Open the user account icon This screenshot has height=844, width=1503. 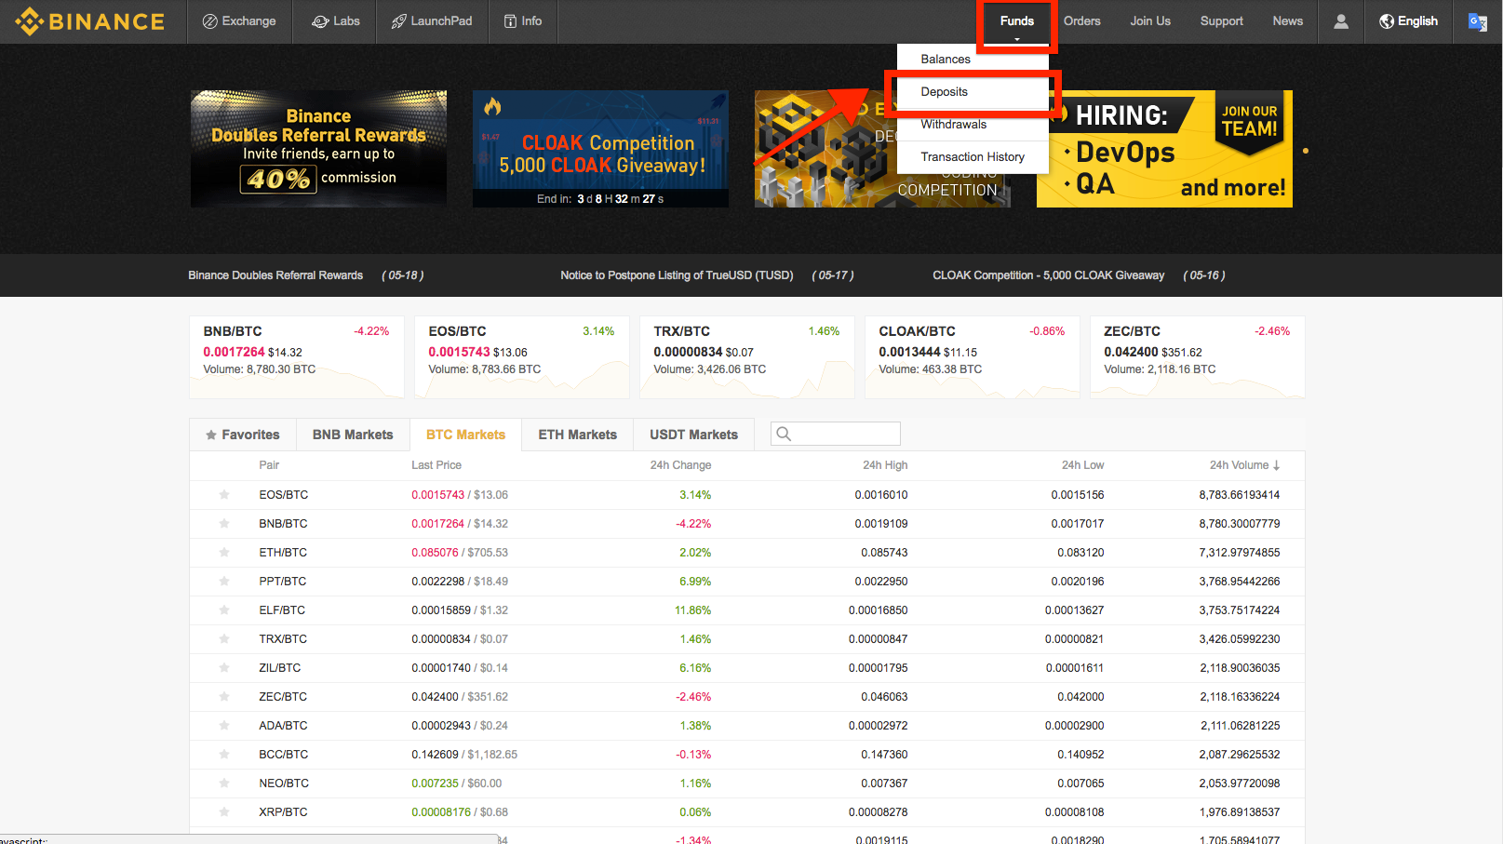(1341, 21)
